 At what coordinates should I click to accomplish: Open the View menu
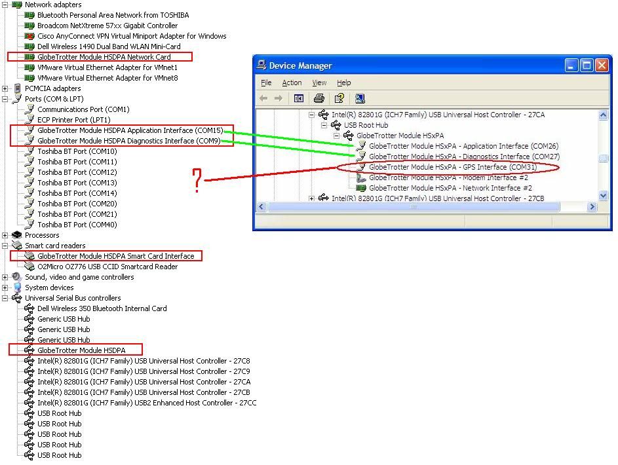click(x=319, y=83)
